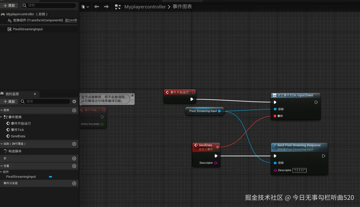Select 事件开始运行 in the graph list

coord(21,124)
